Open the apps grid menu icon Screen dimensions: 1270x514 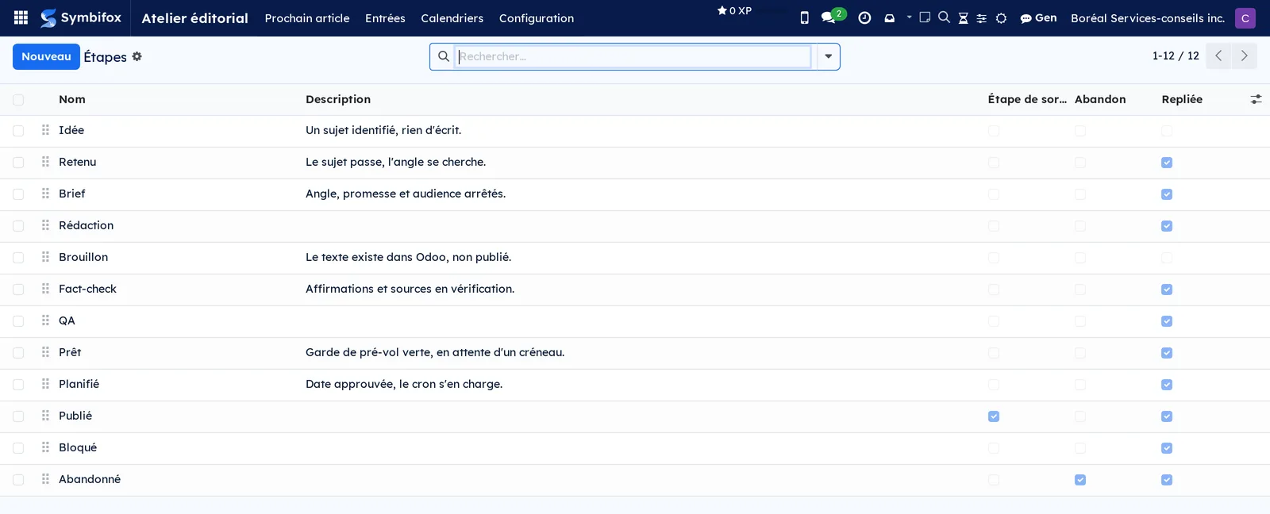click(x=21, y=17)
